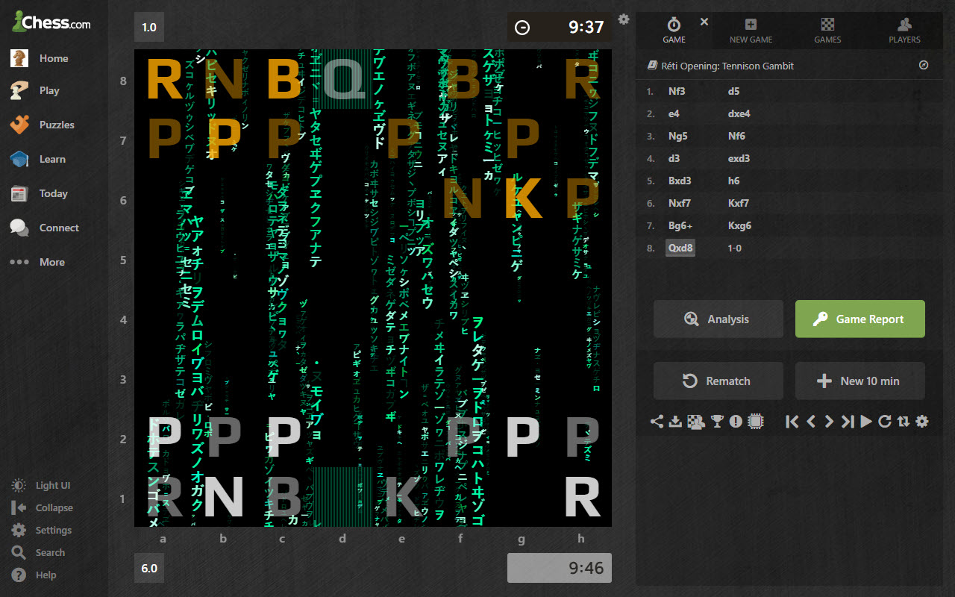Image resolution: width=955 pixels, height=597 pixels.
Task: Jump to the first move
Action: 792,422
